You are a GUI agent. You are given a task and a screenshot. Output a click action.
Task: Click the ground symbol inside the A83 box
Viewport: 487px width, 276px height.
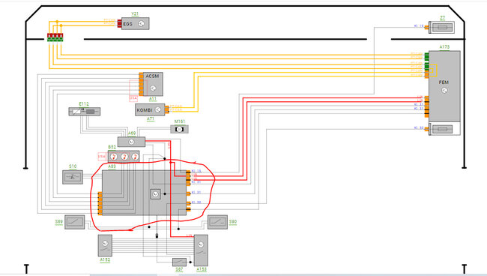point(155,194)
